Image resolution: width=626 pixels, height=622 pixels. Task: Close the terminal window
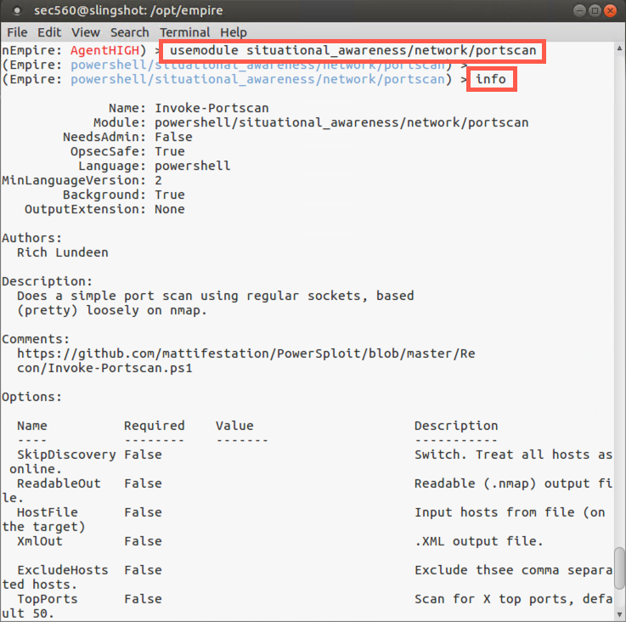pos(610,11)
